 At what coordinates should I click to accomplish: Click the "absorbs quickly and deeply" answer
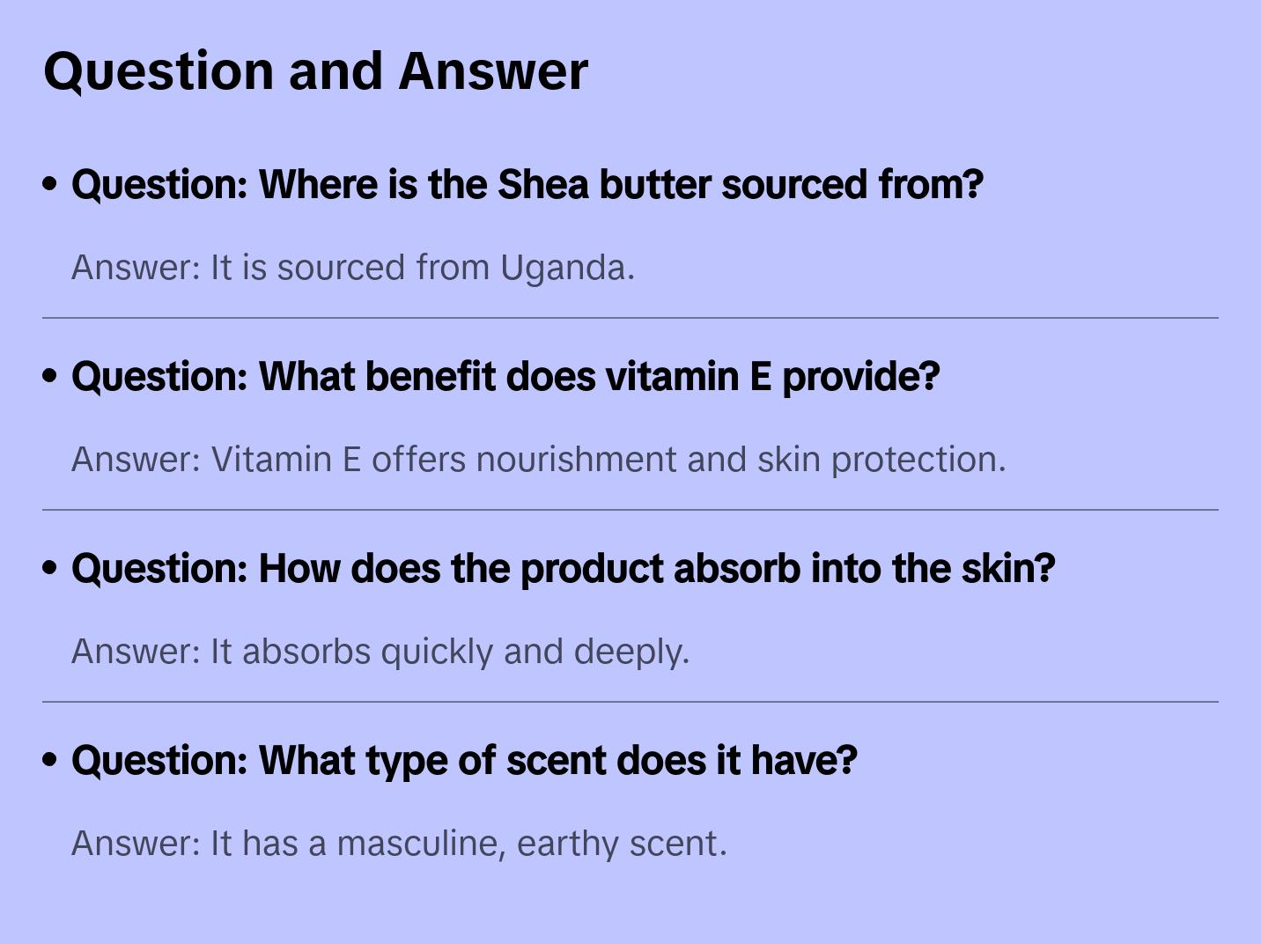(380, 652)
